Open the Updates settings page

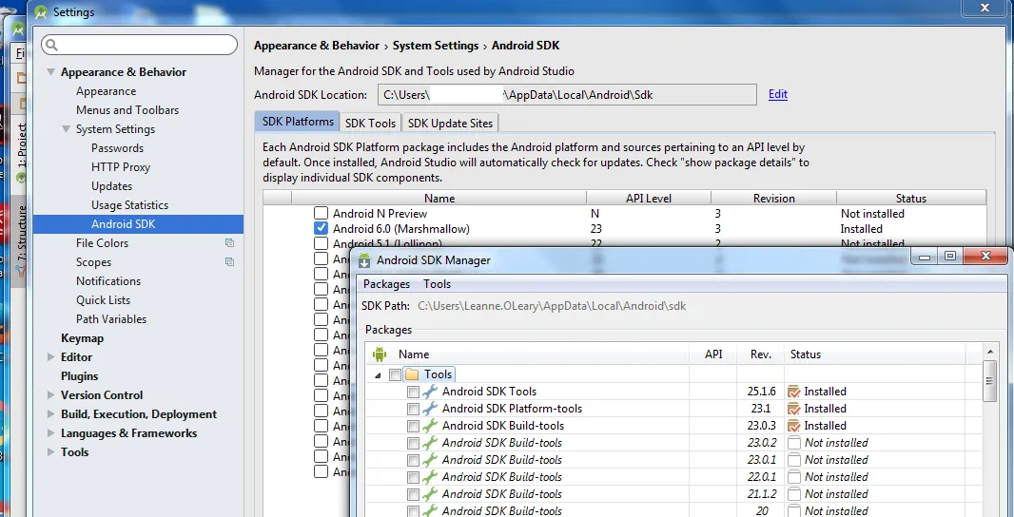click(112, 186)
